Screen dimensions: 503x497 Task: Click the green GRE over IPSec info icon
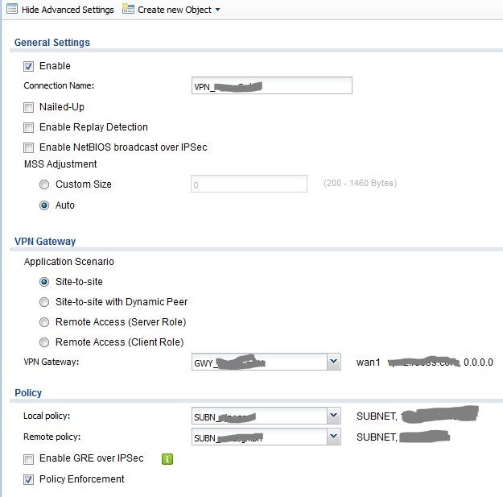(168, 459)
